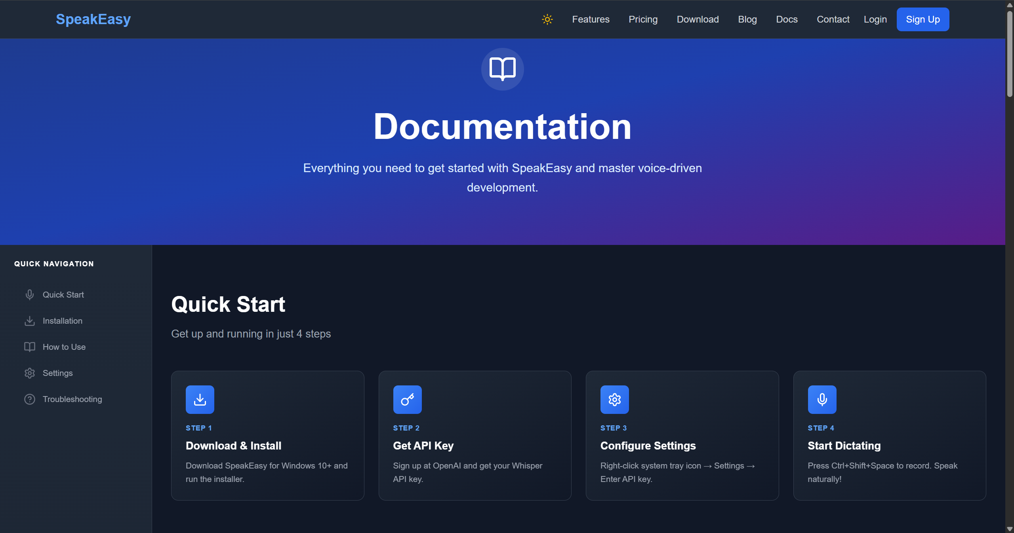The image size is (1014, 533).
Task: Click the Step 1 download icon
Action: click(x=200, y=400)
